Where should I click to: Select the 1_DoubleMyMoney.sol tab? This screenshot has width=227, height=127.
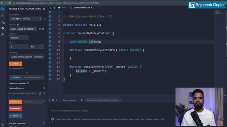tap(80, 8)
